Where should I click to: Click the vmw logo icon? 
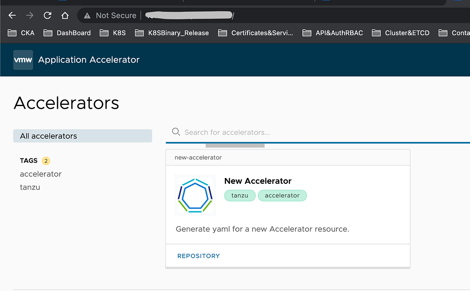point(23,59)
